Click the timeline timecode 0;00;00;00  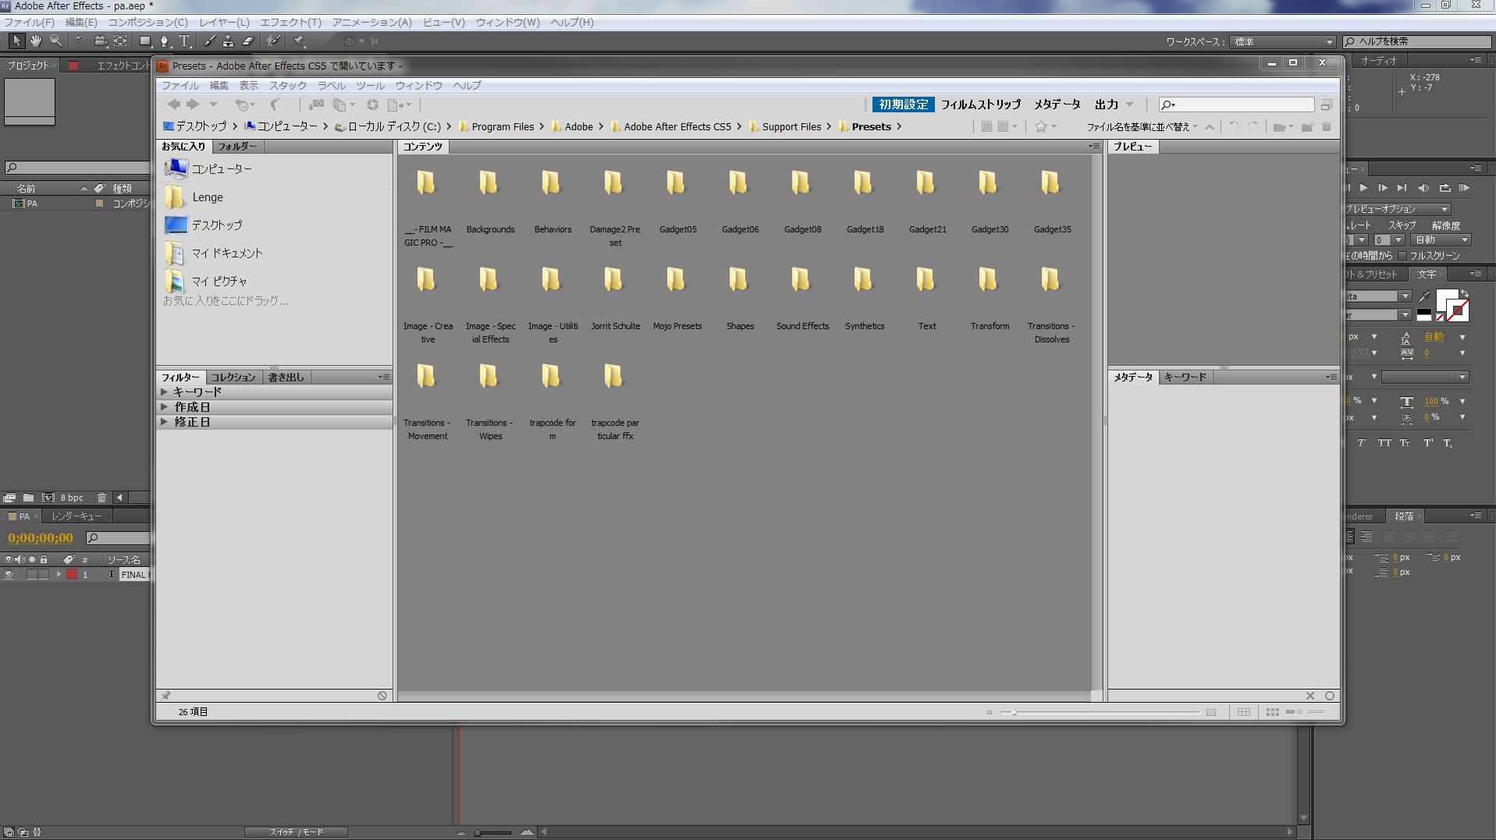[x=41, y=538]
